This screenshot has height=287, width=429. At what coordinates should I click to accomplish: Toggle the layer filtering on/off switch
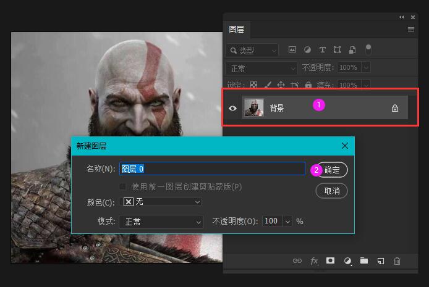coord(368,49)
